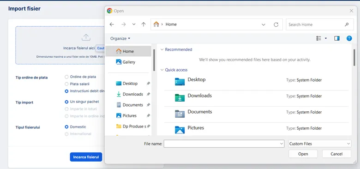The image size is (360, 169).
Task: Refresh the Home folder view
Action: click(276, 24)
